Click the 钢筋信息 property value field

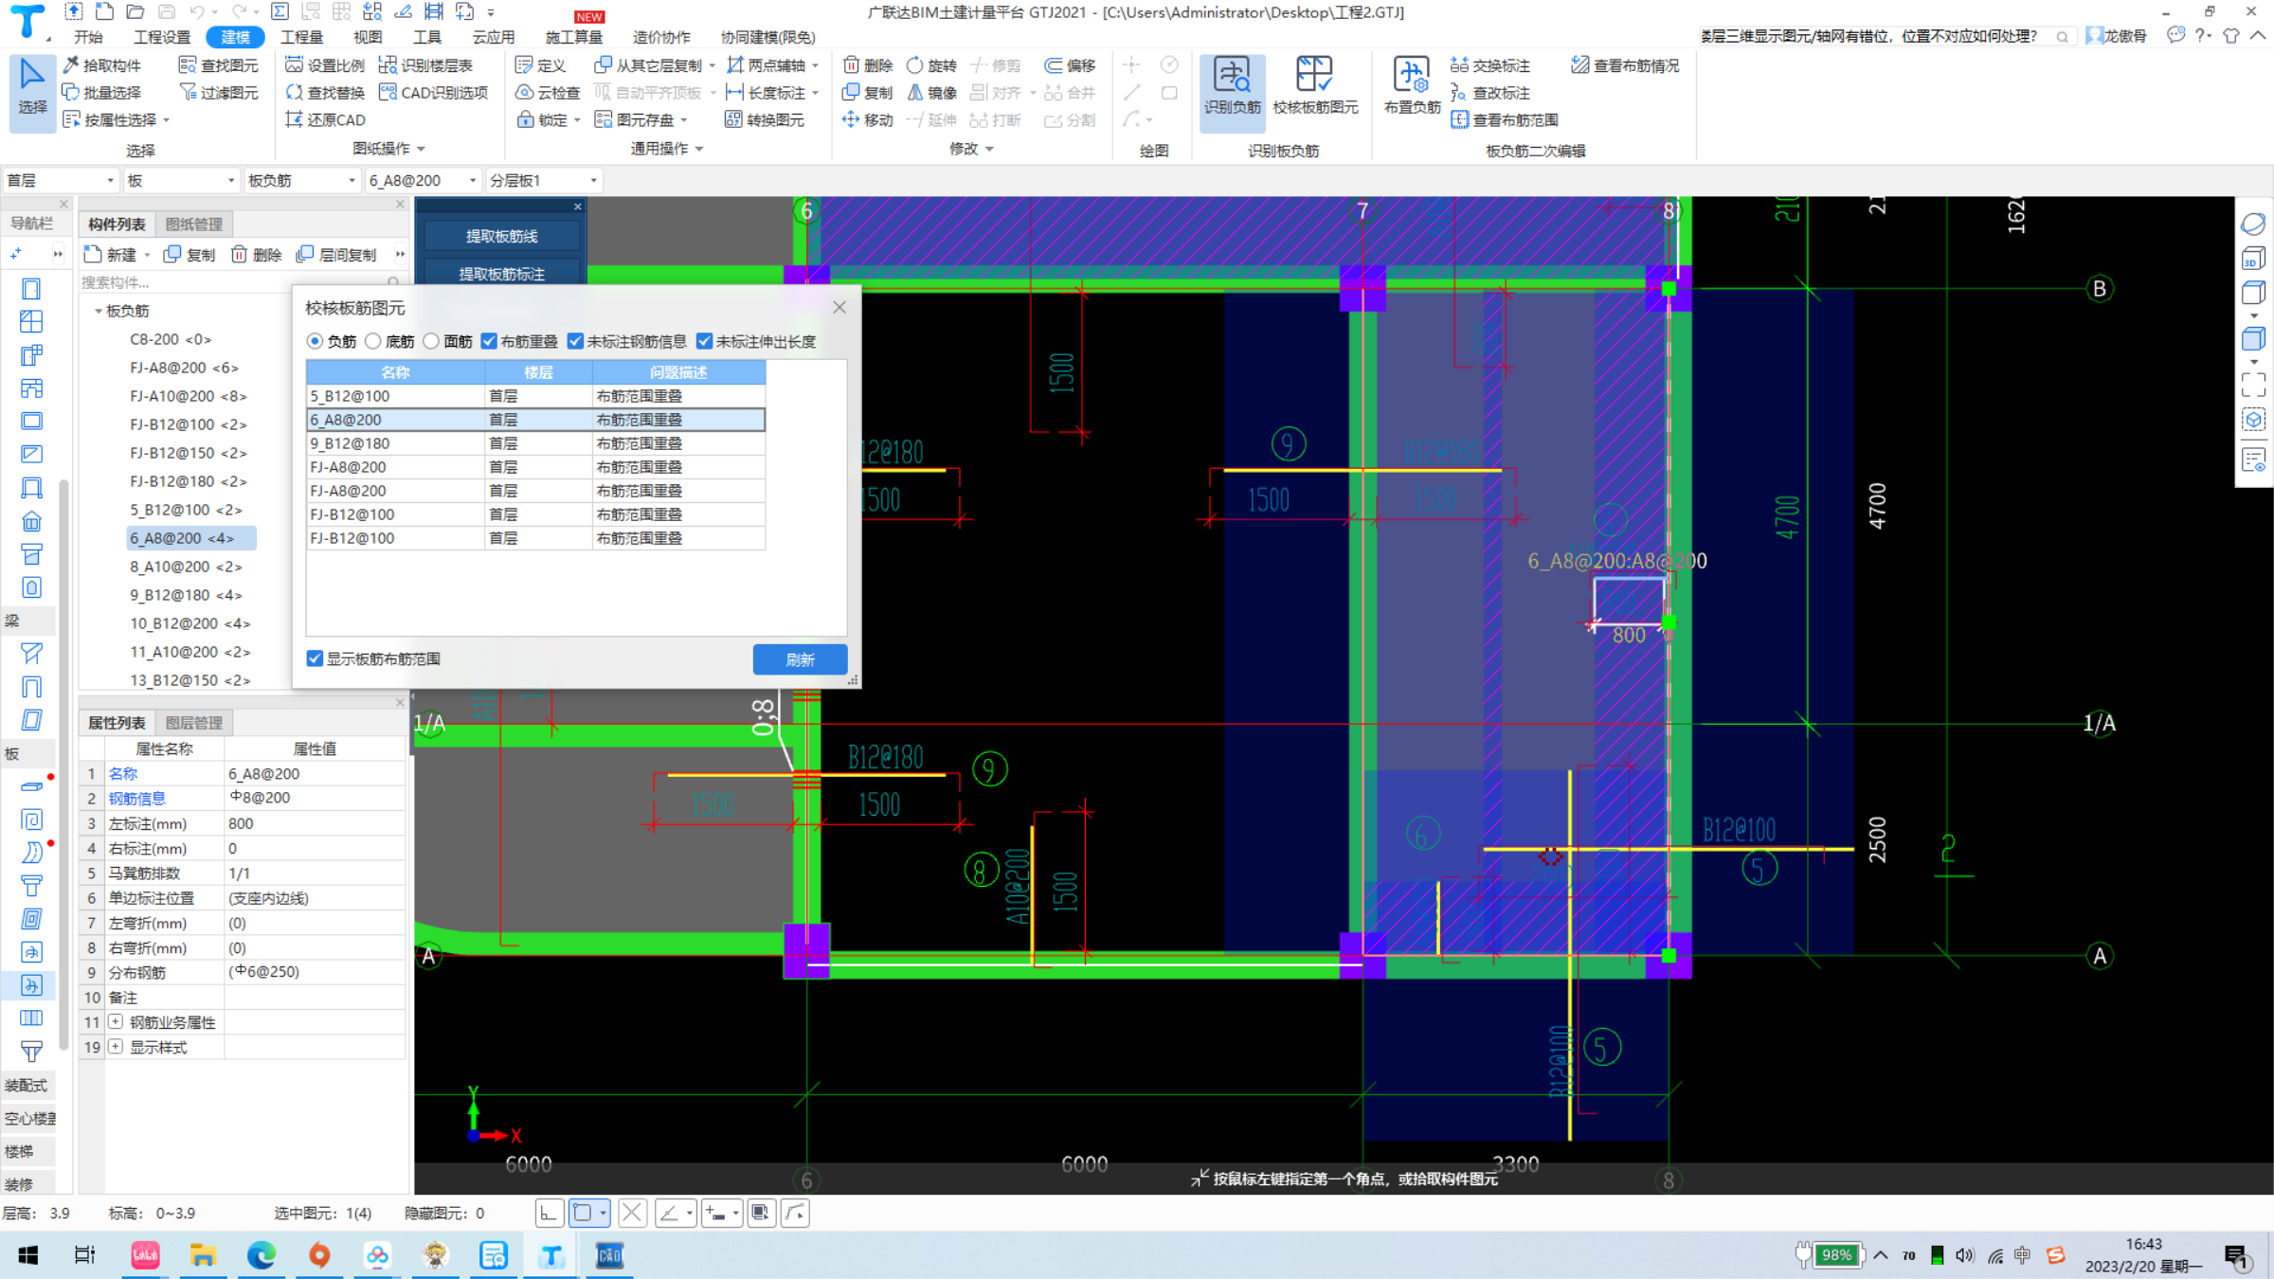[x=316, y=799]
